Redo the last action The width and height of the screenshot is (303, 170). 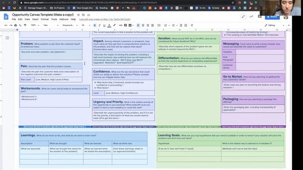pyautogui.click(x=11, y=25)
